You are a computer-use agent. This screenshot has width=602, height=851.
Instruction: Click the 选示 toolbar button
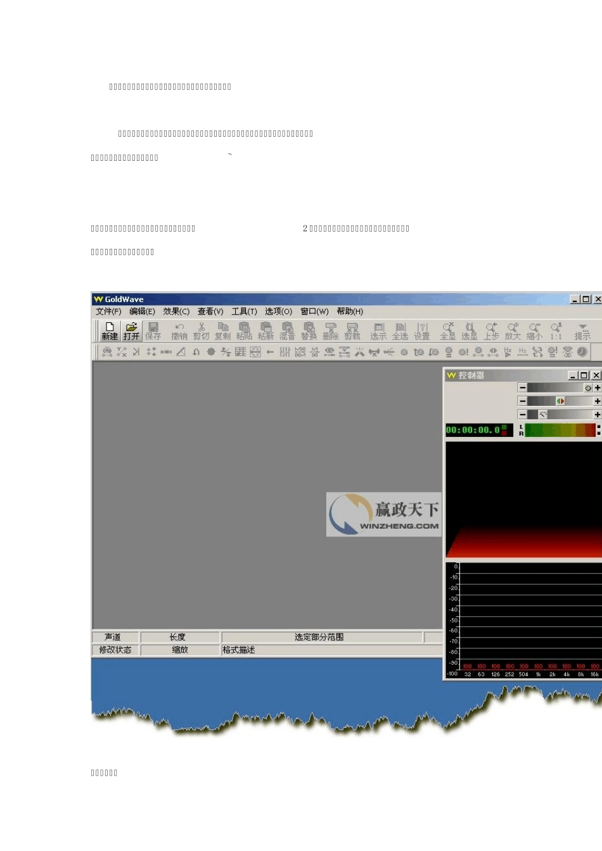(378, 331)
